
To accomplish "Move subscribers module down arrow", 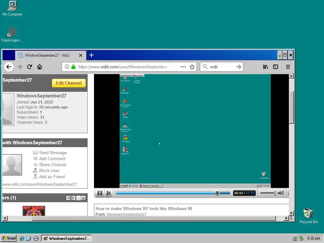I will [x=73, y=198].
